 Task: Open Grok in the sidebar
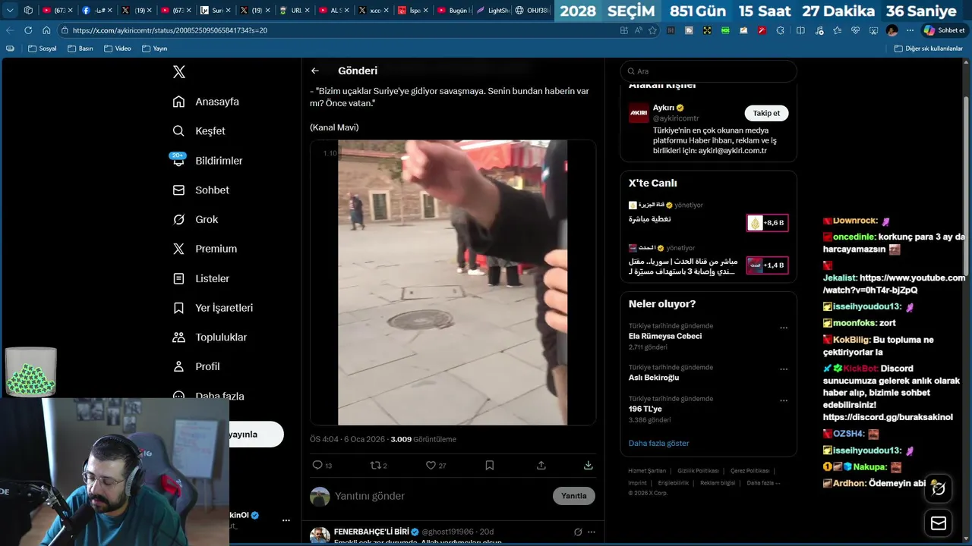click(195, 219)
